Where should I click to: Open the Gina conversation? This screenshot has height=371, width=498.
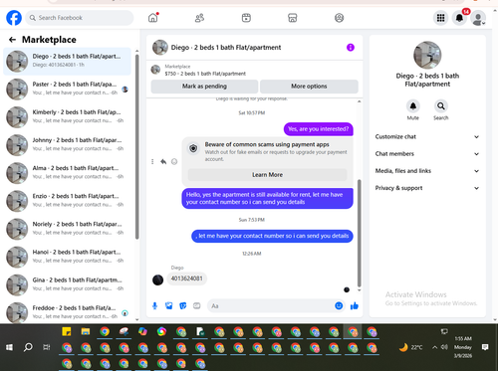(67, 284)
